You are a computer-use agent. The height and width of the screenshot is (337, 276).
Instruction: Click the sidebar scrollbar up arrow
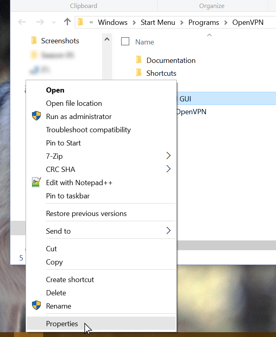coord(107,39)
